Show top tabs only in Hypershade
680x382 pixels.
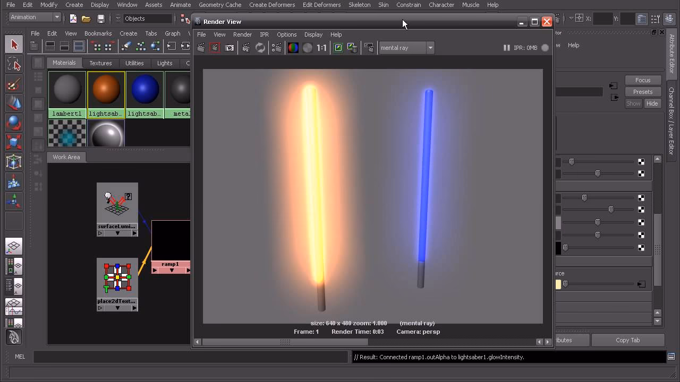pos(50,46)
